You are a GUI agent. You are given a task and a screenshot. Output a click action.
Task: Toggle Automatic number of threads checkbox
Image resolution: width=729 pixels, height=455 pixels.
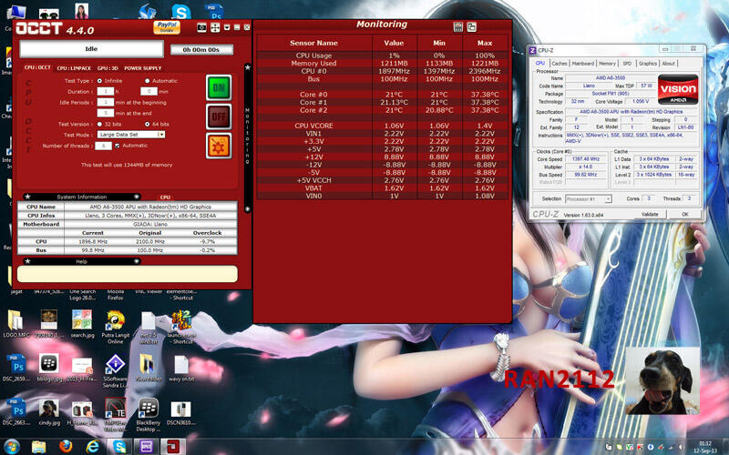coord(118,146)
